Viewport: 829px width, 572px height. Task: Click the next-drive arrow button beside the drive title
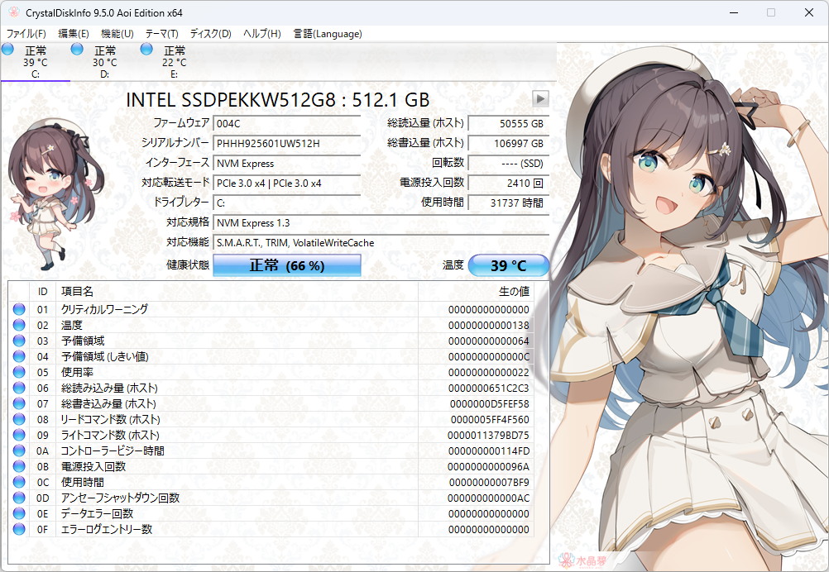click(540, 98)
